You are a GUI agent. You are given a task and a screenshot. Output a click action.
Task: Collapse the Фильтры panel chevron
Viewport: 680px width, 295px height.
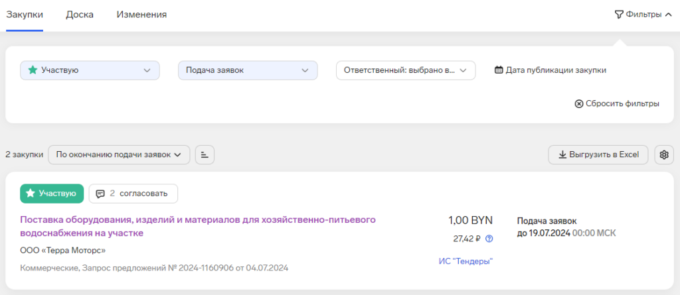pyautogui.click(x=667, y=14)
